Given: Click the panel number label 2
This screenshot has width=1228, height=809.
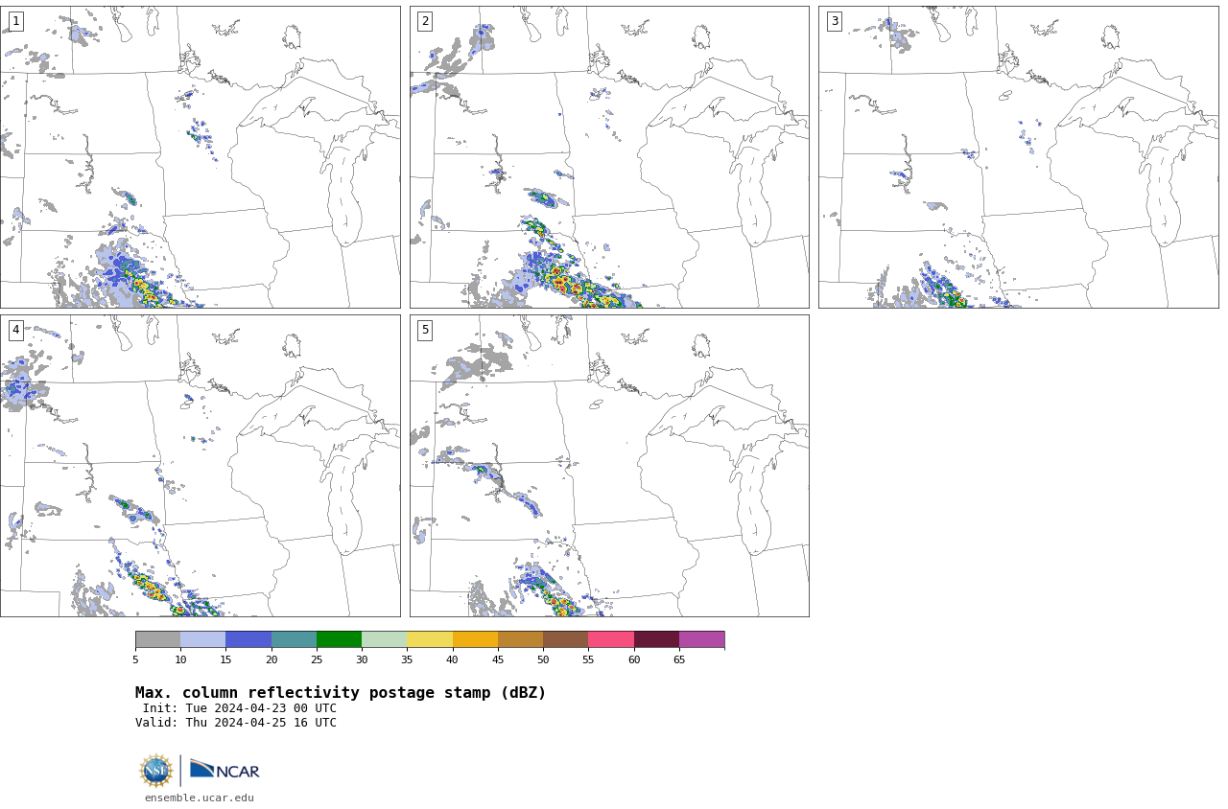Looking at the screenshot, I should [425, 21].
